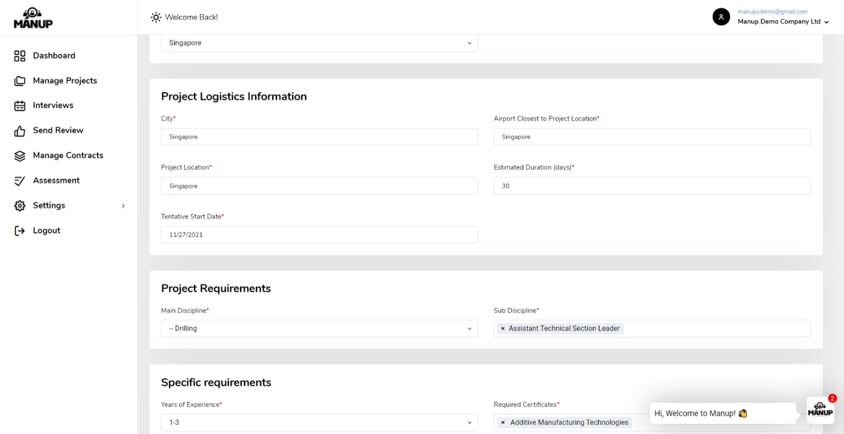Click the Estimated Duration days field
This screenshot has width=844, height=434.
point(651,186)
